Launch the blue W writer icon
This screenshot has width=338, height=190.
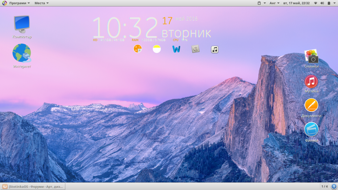(x=176, y=49)
